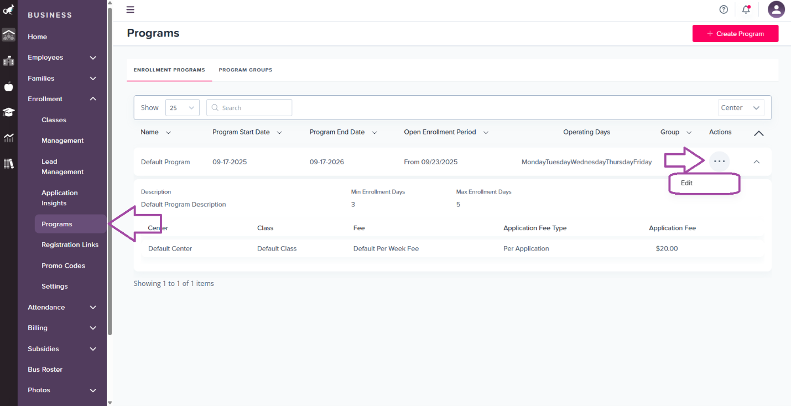Select Edit from the actions menu
The width and height of the screenshot is (791, 406).
686,183
